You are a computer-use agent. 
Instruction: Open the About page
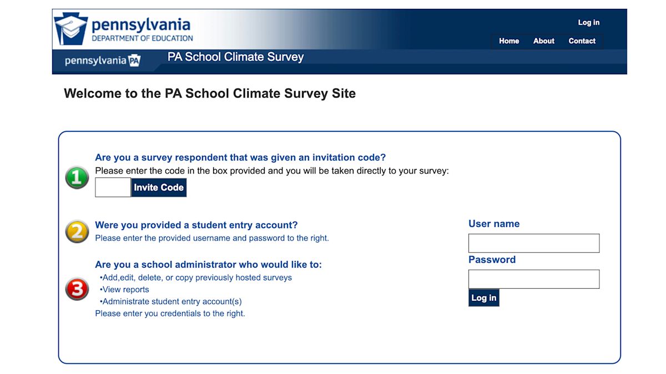(x=543, y=41)
